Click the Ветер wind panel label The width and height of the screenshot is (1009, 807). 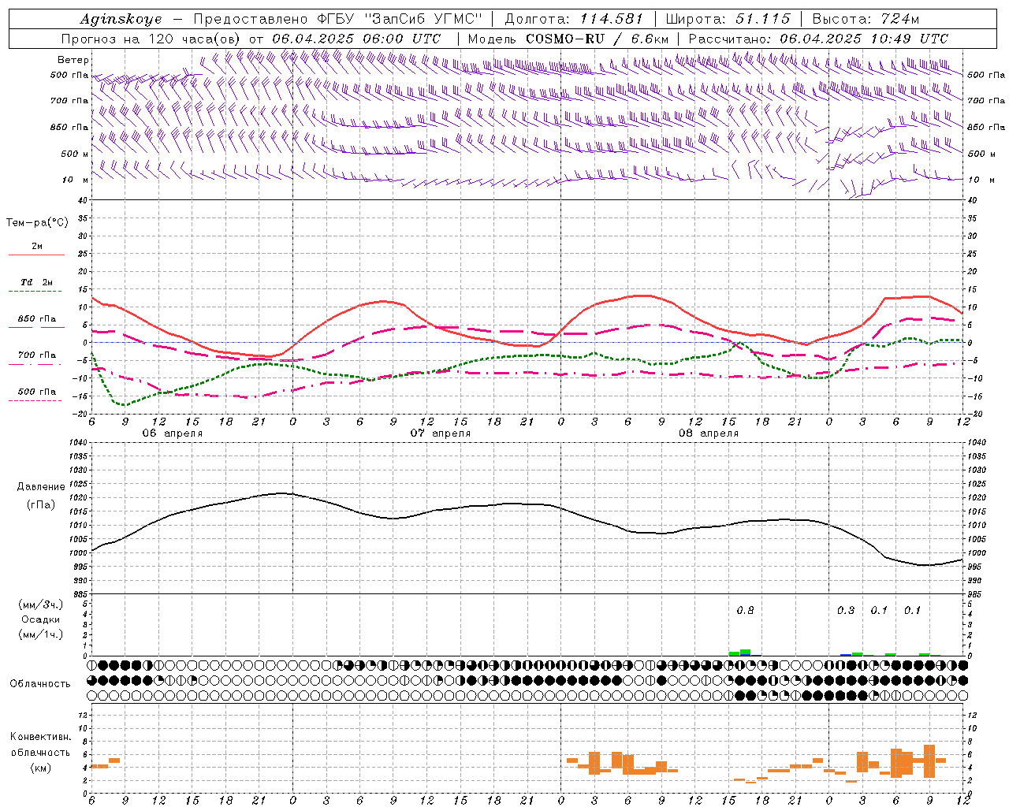pyautogui.click(x=73, y=60)
